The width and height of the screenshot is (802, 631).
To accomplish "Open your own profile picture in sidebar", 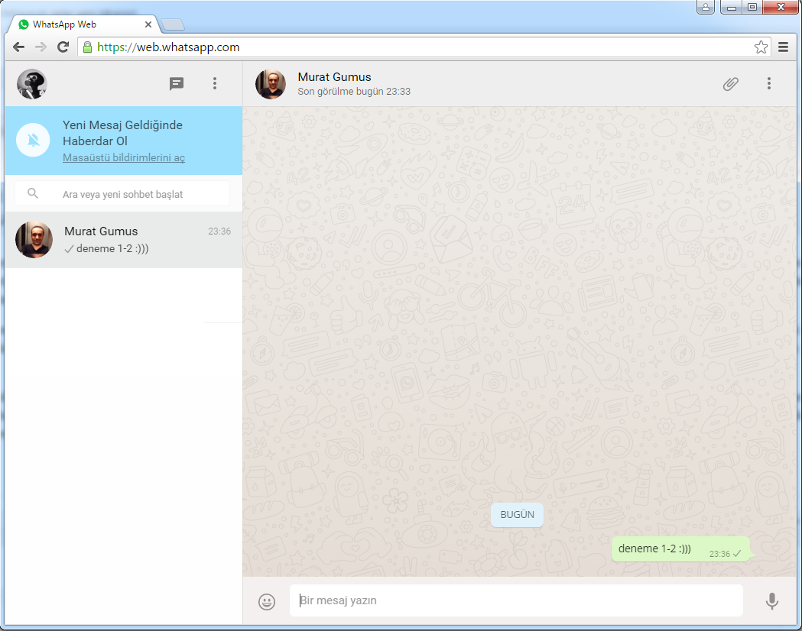I will (x=32, y=84).
